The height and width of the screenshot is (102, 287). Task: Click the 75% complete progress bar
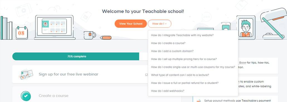point(97,57)
